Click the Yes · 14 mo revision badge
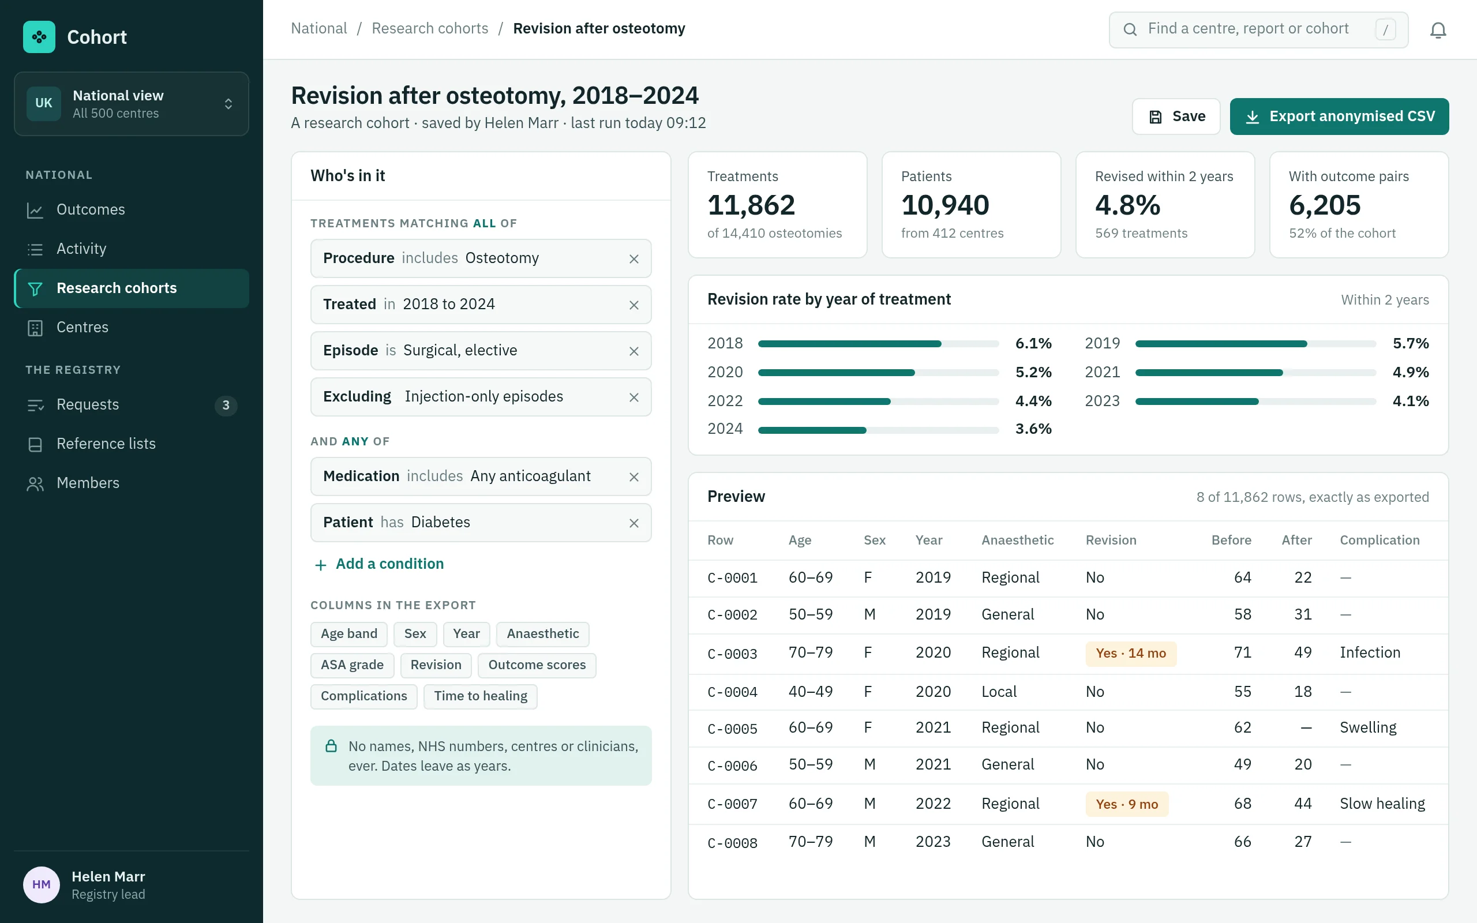Image resolution: width=1477 pixels, height=923 pixels. pyautogui.click(x=1130, y=653)
